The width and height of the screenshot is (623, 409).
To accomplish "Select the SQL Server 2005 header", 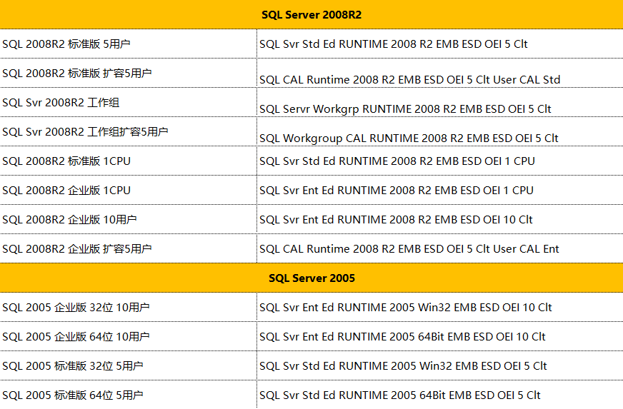I will click(311, 278).
